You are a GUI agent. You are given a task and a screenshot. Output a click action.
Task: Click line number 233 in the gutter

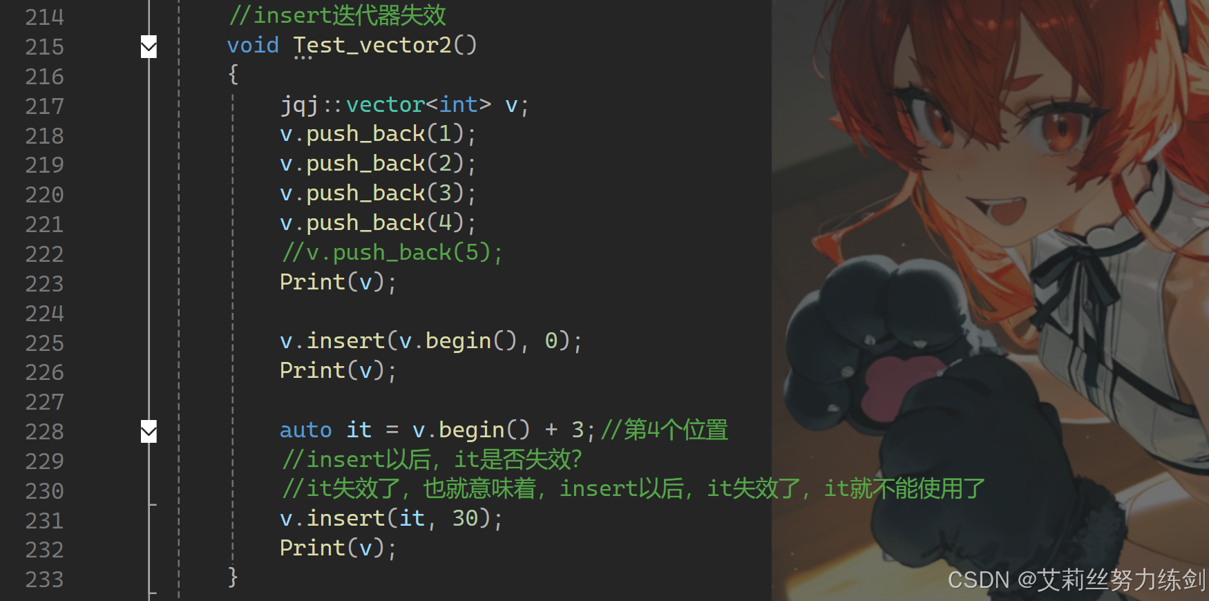click(44, 579)
